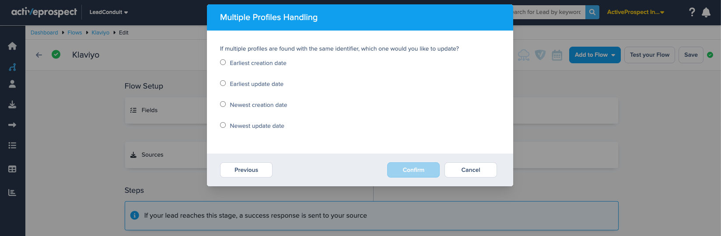
Task: Click the notification bell icon
Action: click(x=706, y=12)
